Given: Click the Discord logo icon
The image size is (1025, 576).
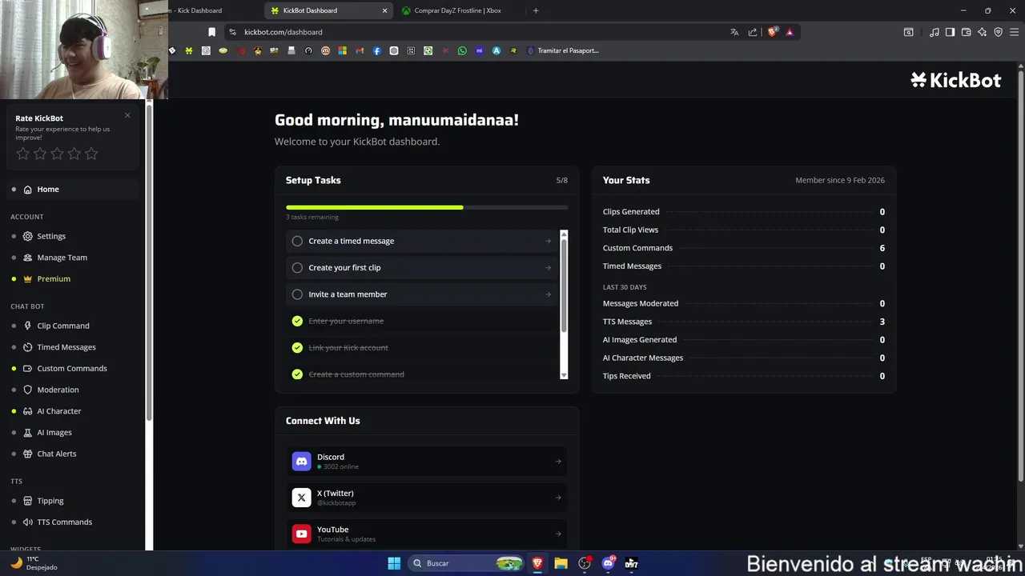Looking at the screenshot, I should (x=301, y=461).
